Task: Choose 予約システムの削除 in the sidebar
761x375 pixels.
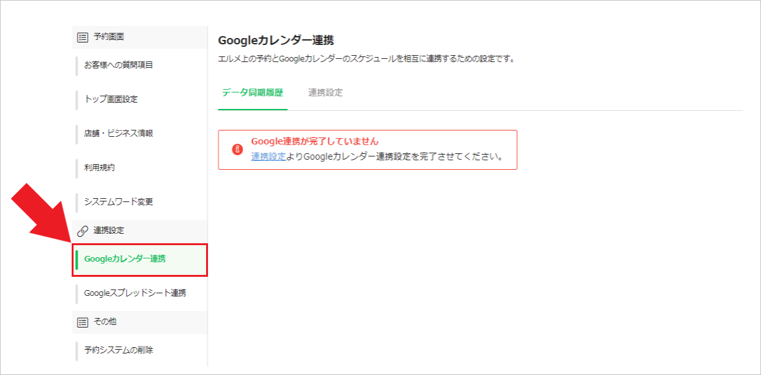Action: tap(119, 350)
